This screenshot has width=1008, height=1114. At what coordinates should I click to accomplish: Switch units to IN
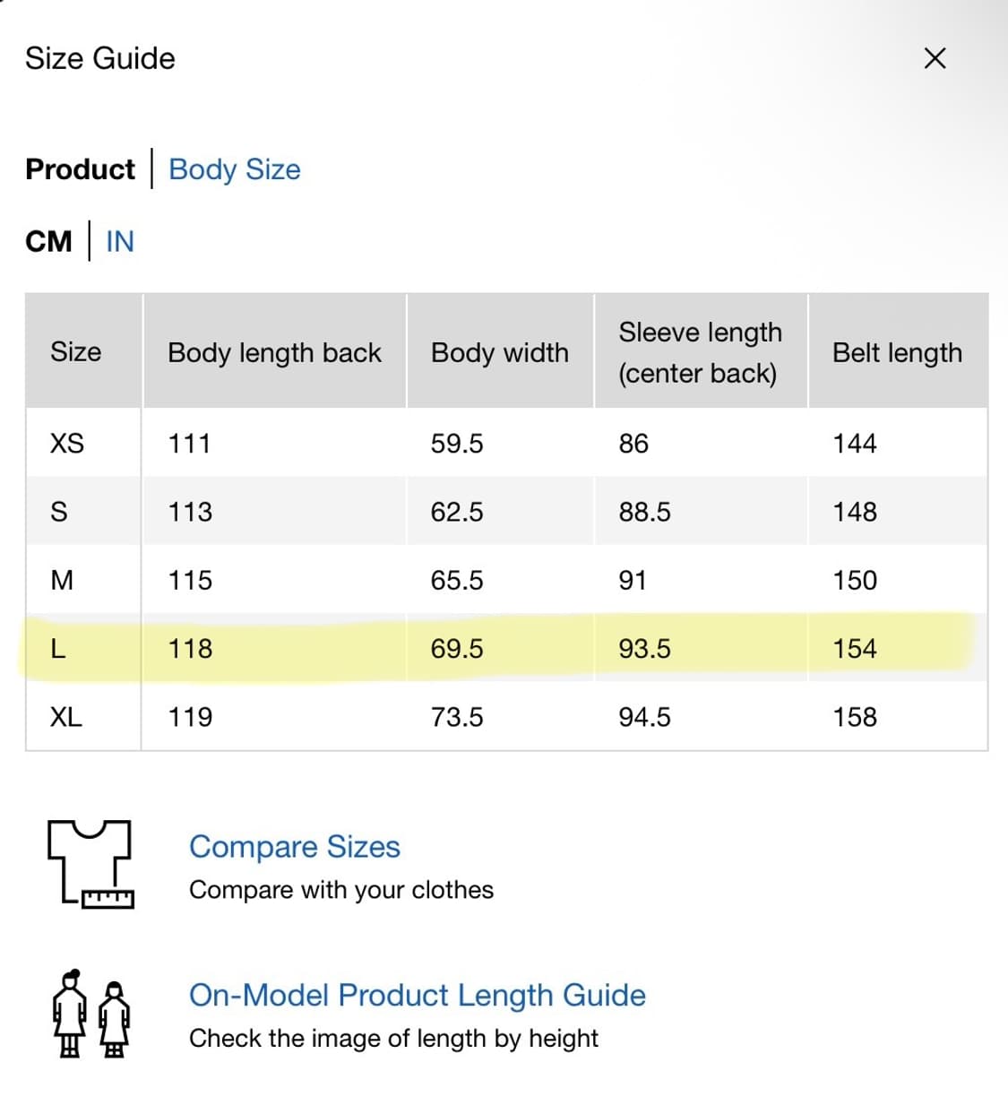tap(120, 242)
